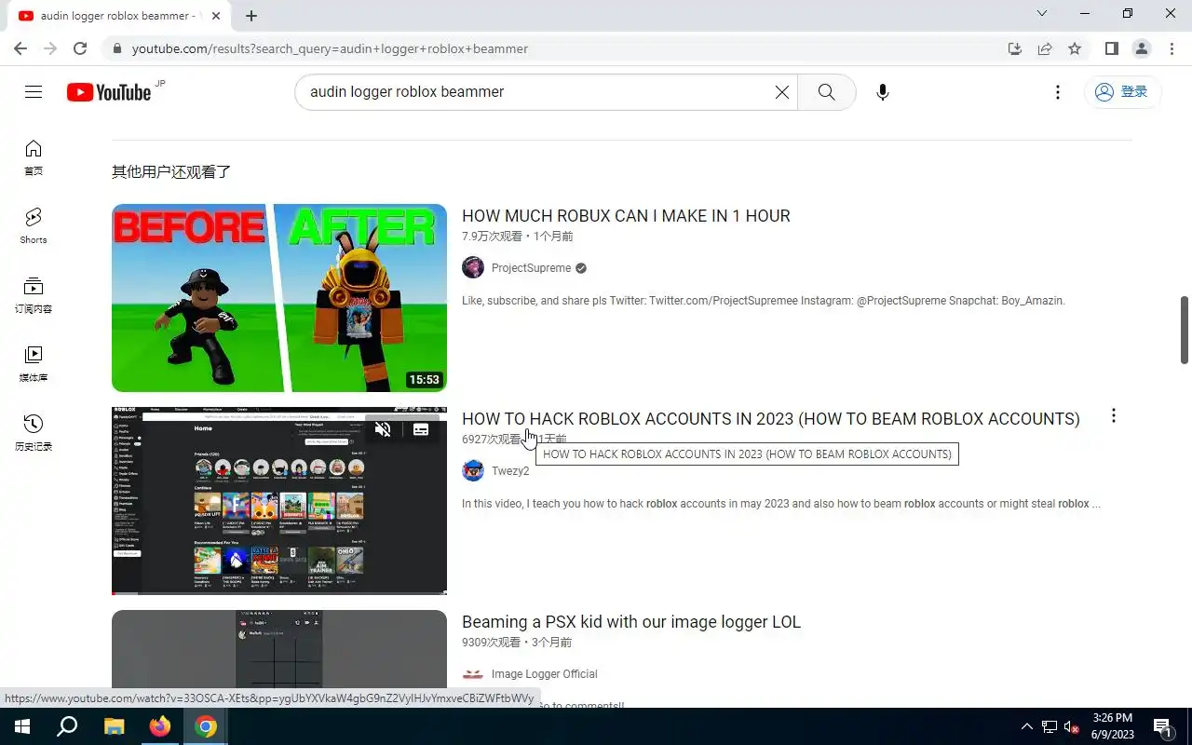Screen dimensions: 1192x745
Task: Open the image logger video thumbnail
Action: tap(279, 659)
